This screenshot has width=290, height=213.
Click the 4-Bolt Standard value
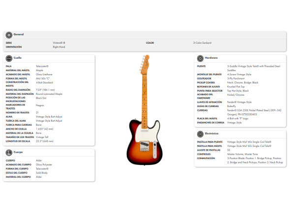[x=44, y=82]
